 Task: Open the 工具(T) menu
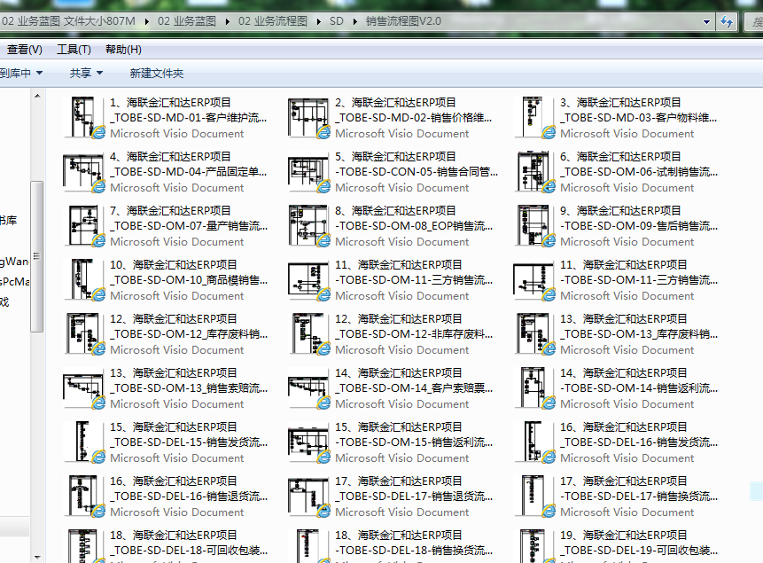pos(74,50)
